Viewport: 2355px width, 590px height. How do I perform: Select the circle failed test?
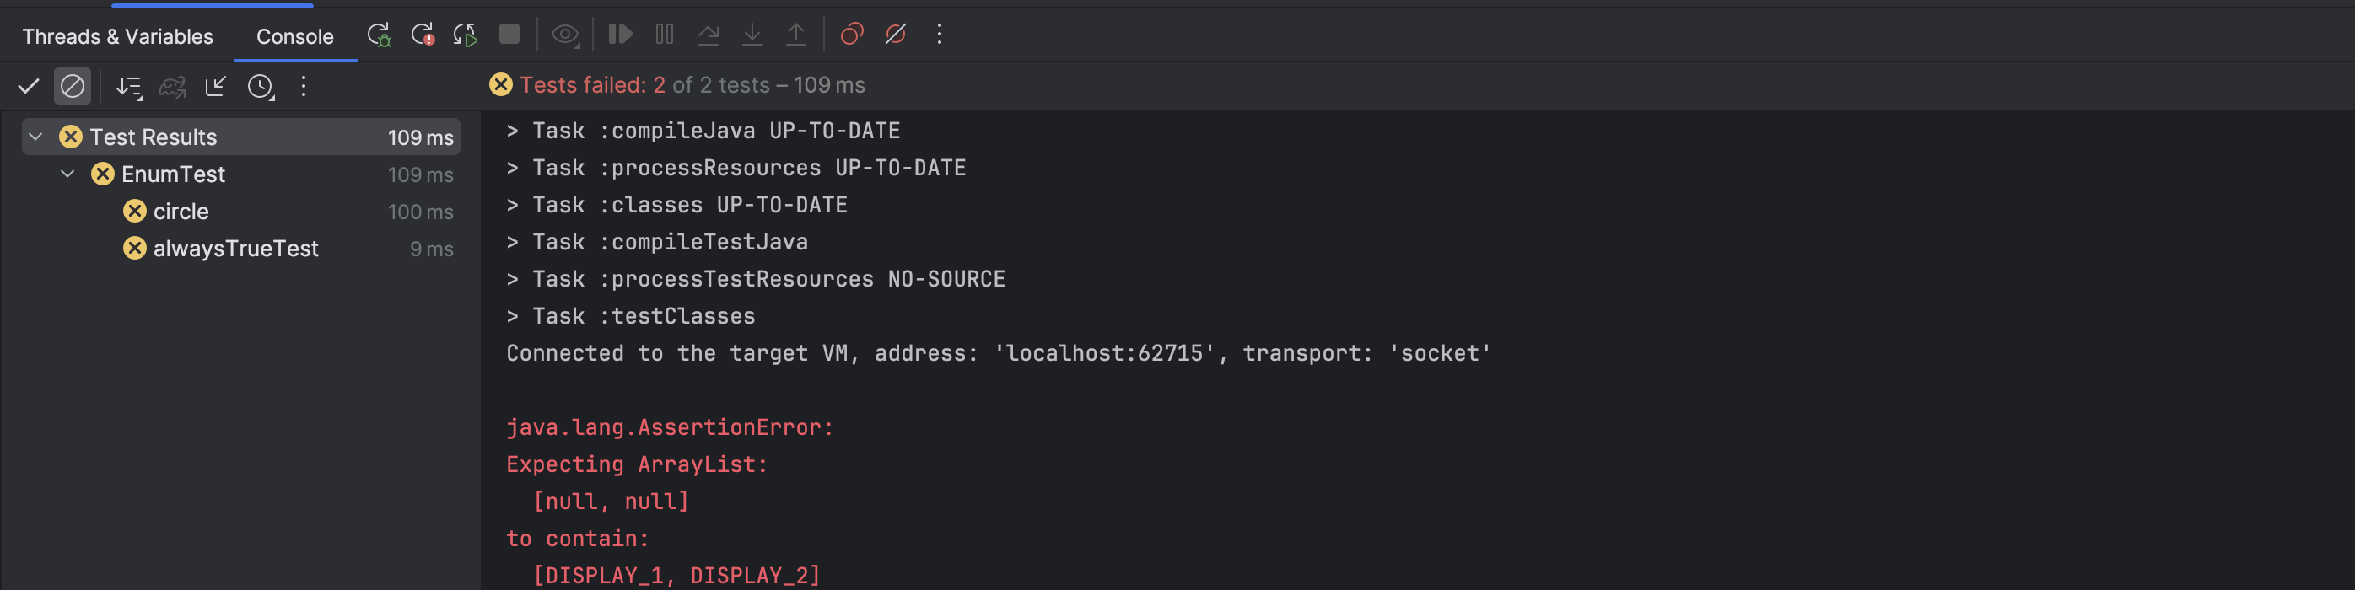pos(240,211)
